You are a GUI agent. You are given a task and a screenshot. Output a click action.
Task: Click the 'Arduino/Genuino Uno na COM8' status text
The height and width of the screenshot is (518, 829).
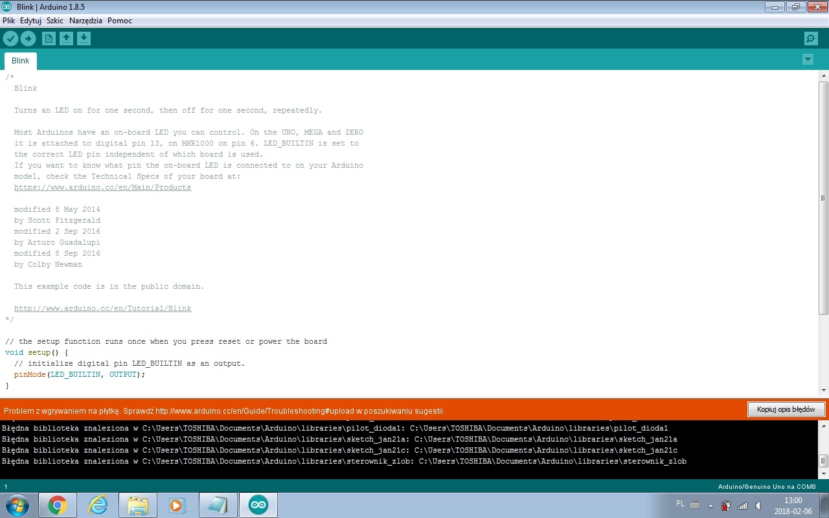click(767, 486)
